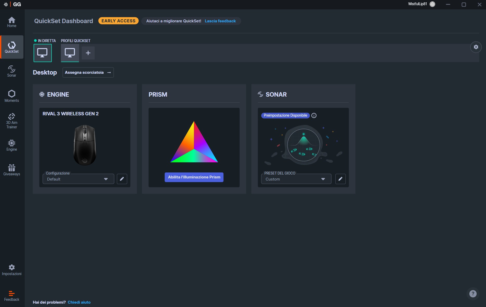Image resolution: width=486 pixels, height=307 pixels.
Task: Open the QuickSet dashboard settings gear
Action: [476, 47]
